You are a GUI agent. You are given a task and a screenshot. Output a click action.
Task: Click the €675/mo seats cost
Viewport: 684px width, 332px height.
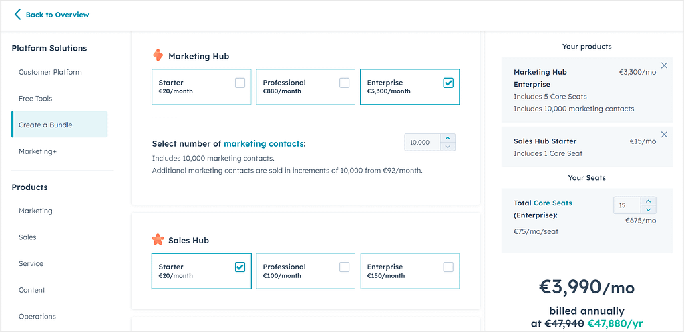pyautogui.click(x=641, y=221)
